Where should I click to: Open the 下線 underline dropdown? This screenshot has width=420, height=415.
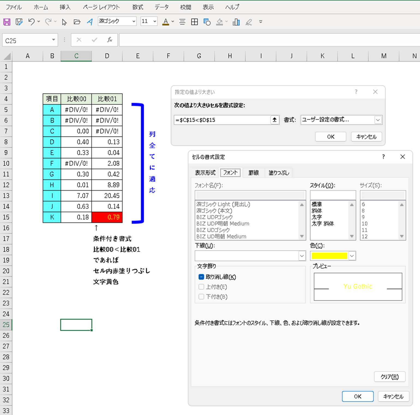pyautogui.click(x=302, y=256)
